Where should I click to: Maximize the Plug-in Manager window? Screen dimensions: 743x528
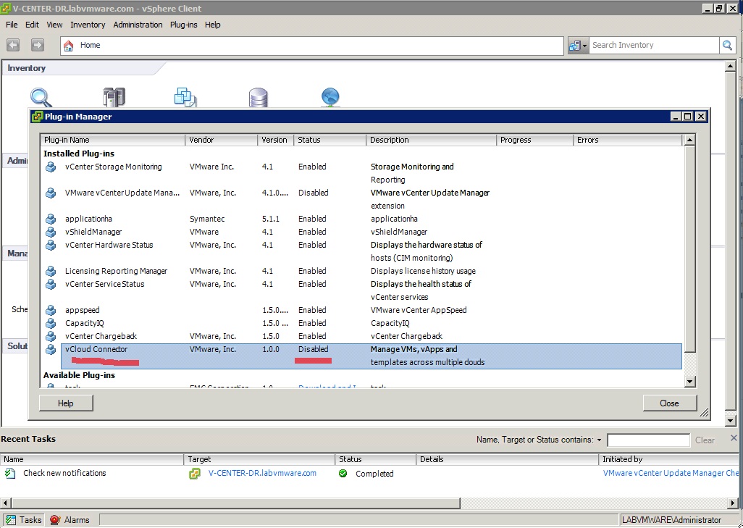[x=687, y=117]
